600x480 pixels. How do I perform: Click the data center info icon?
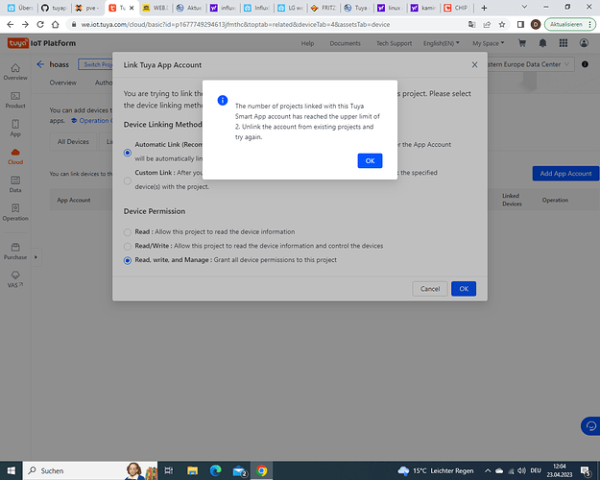pos(585,64)
